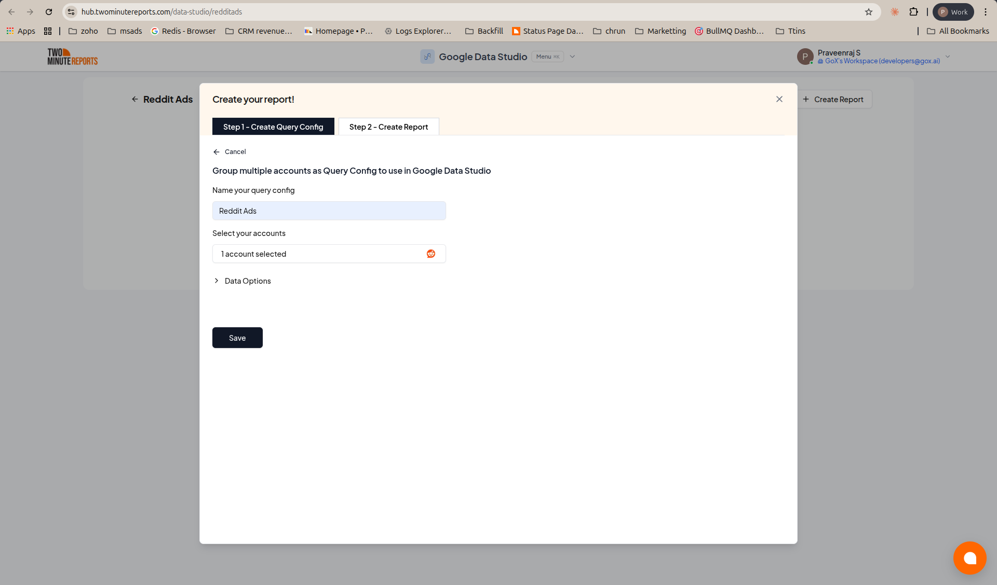This screenshot has width=997, height=585.
Task: Open the msads bookmarks folder
Action: (125, 31)
